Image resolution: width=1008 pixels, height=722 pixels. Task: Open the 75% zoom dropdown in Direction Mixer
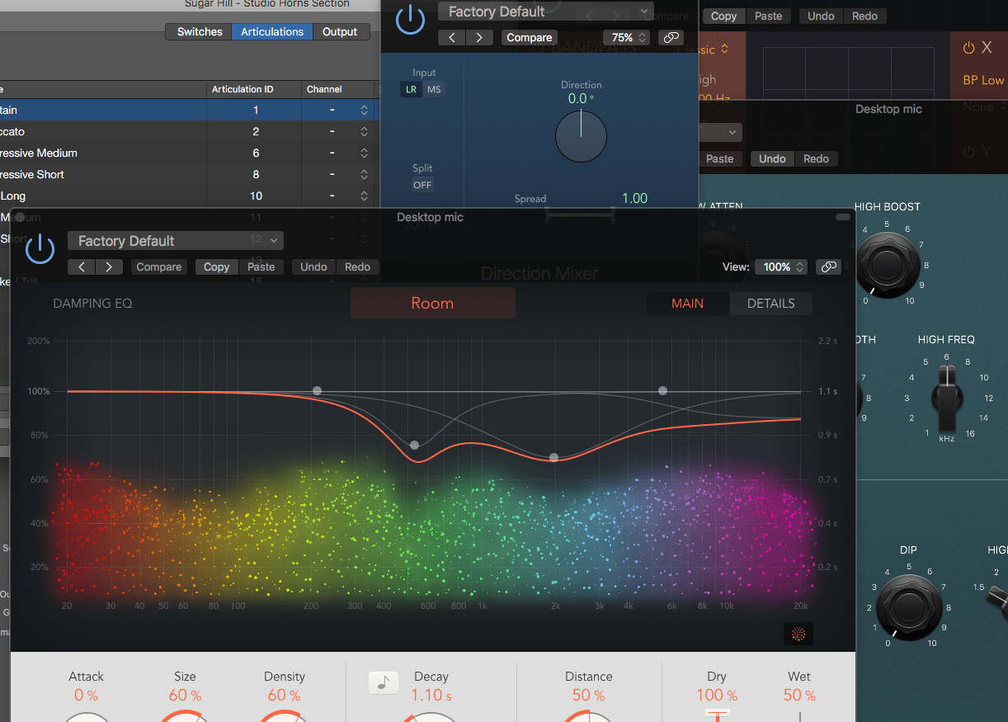[626, 37]
